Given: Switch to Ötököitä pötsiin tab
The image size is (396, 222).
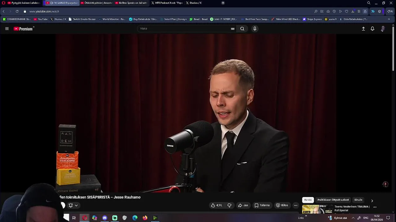Looking at the screenshot, I should pyautogui.click(x=96, y=3).
